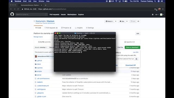
Task: Star the repository
Action: coord(122,21)
